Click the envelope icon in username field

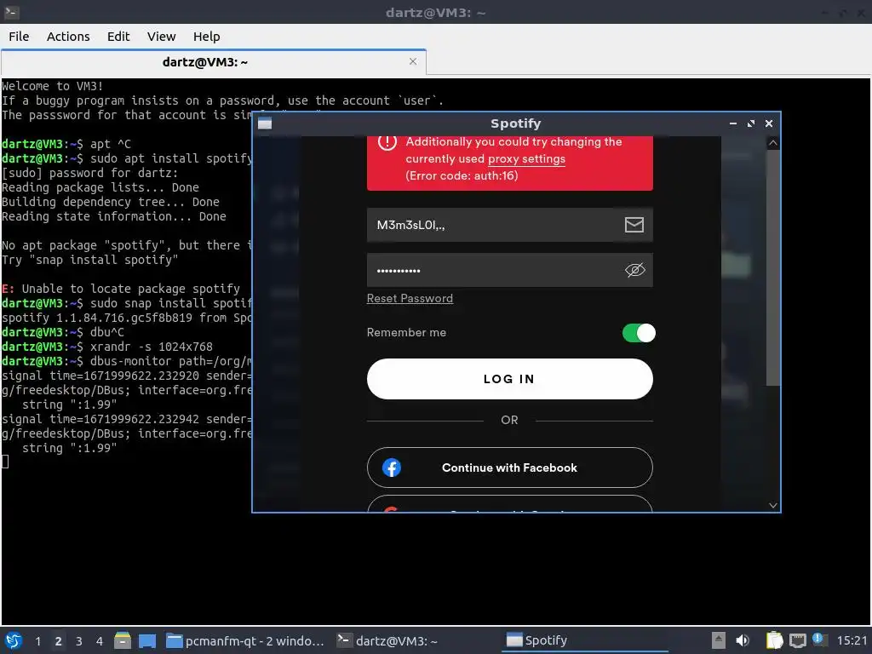pos(634,225)
